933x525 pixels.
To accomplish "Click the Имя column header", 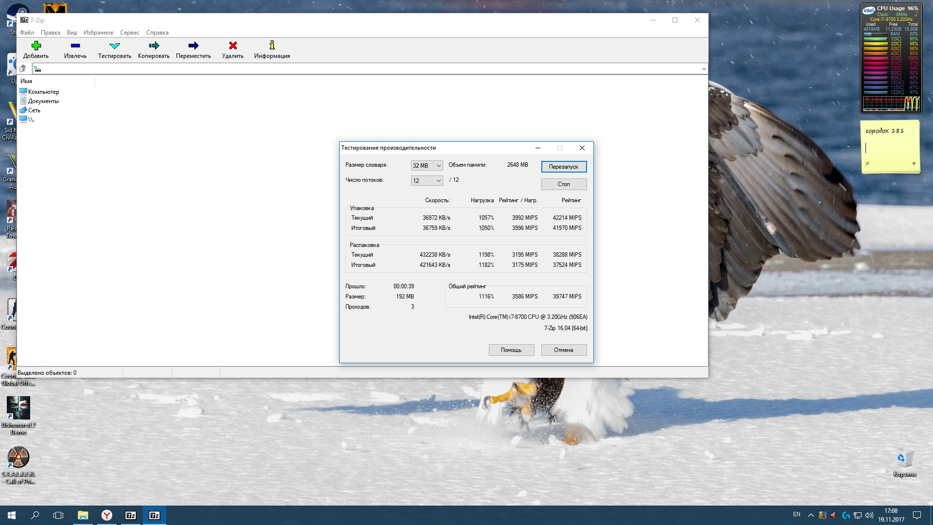I will 27,81.
